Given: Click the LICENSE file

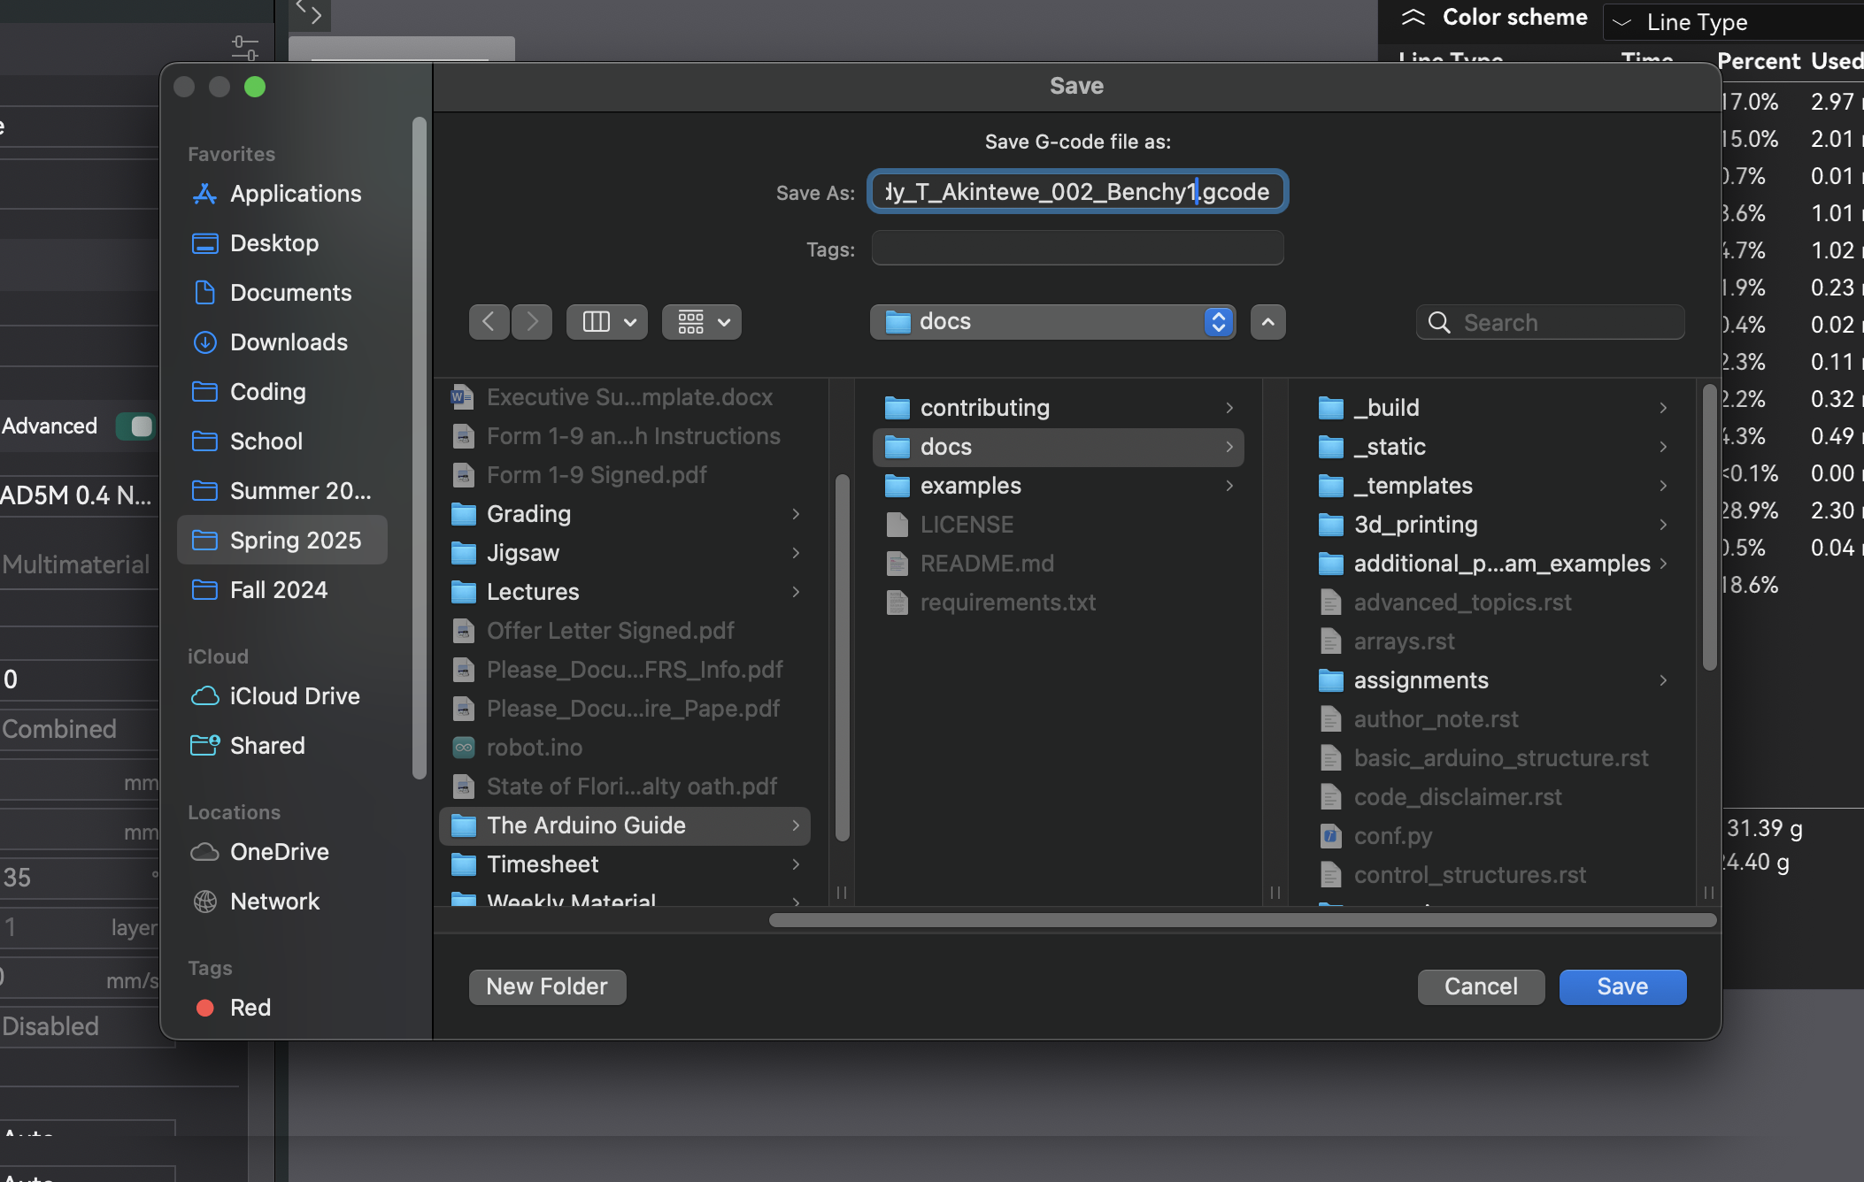Looking at the screenshot, I should [1059, 525].
